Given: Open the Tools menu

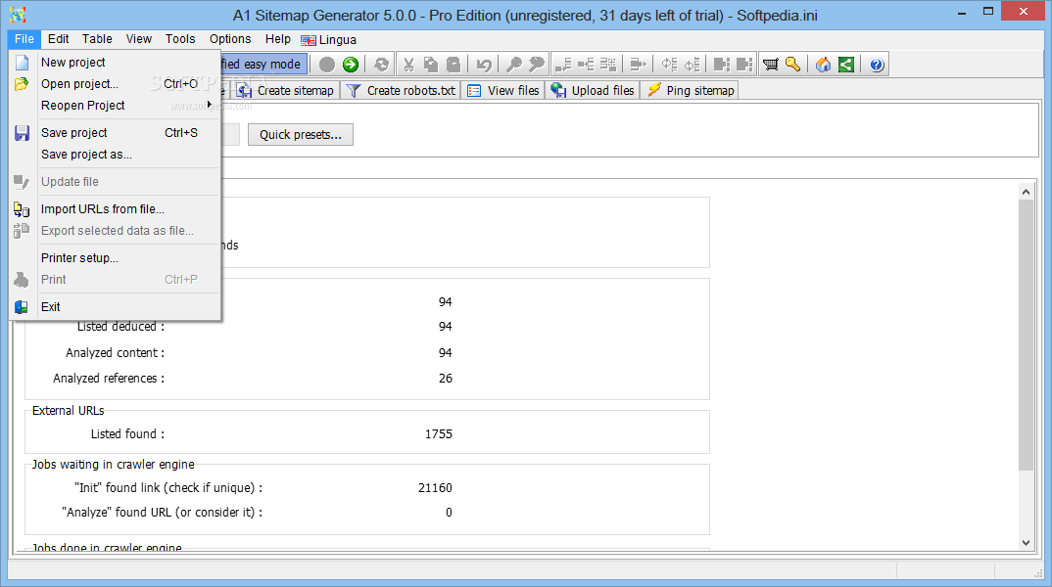Looking at the screenshot, I should point(180,39).
